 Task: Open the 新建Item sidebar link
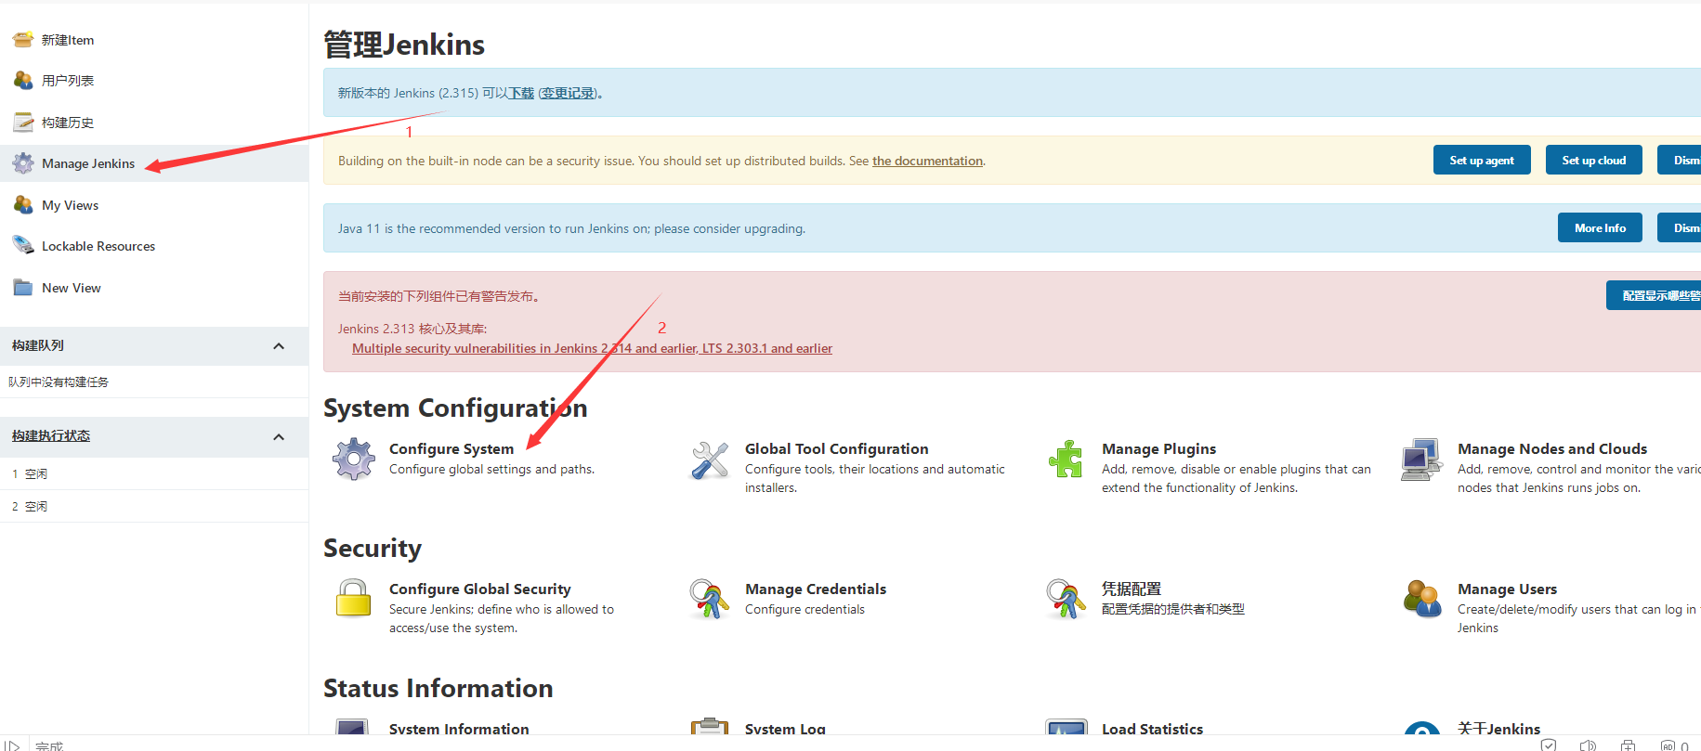tap(68, 40)
